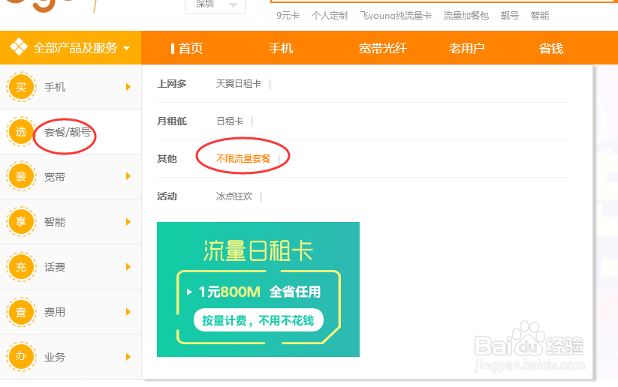Click the 月租低 category heading
Image resolution: width=618 pixels, height=387 pixels.
pyautogui.click(x=172, y=121)
